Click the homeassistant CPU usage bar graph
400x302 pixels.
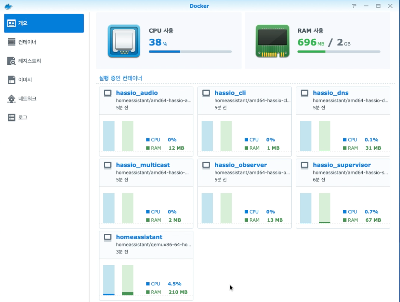click(109, 280)
